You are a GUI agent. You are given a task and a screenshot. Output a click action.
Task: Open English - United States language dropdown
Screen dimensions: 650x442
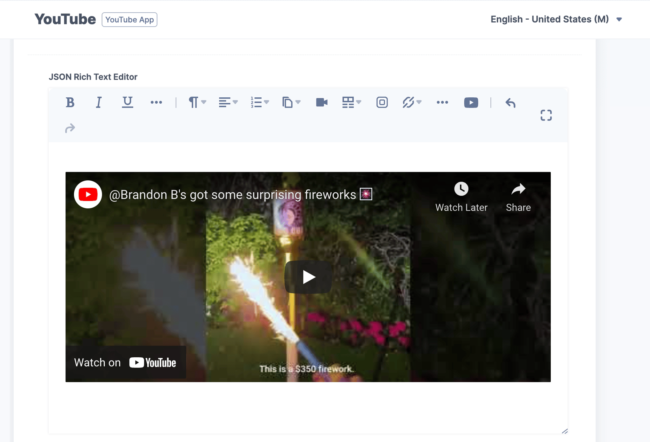coord(556,19)
